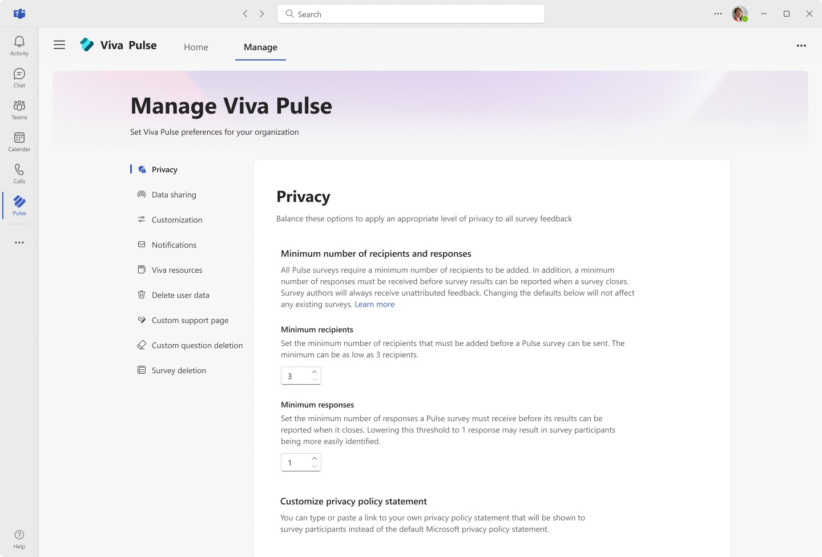Minimize the Teams window
Viewport: 822px width, 557px height.
764,14
